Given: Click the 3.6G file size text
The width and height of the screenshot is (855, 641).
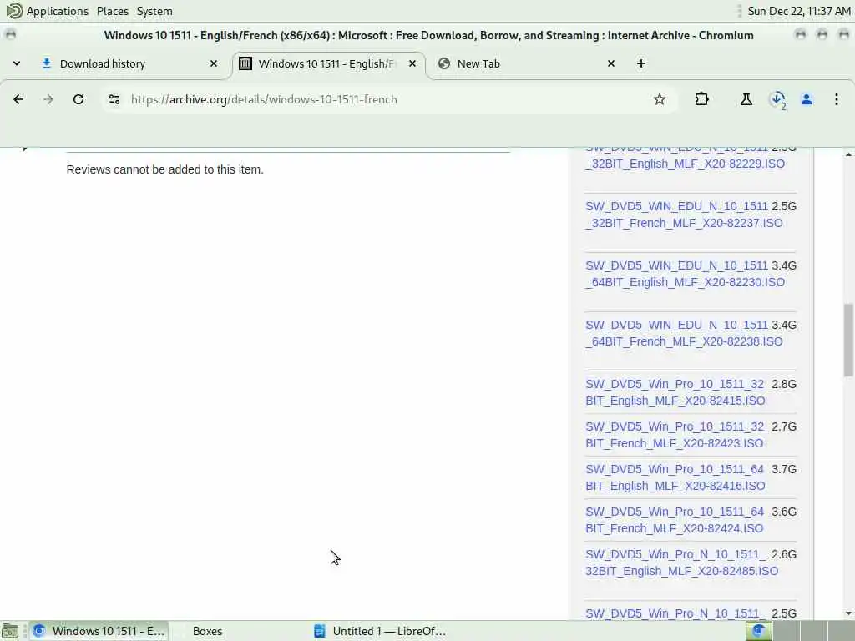Looking at the screenshot, I should point(783,512).
